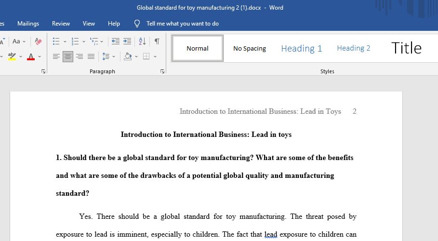Open the Mailings tab
Screen dimensions: 438x241
[28, 24]
